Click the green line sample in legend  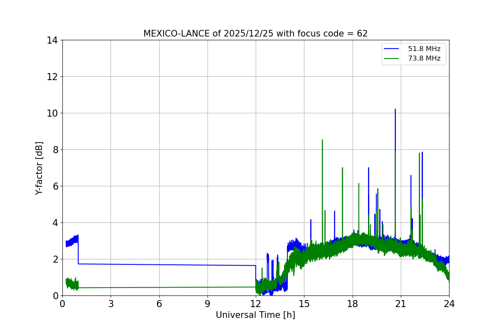[x=392, y=59]
